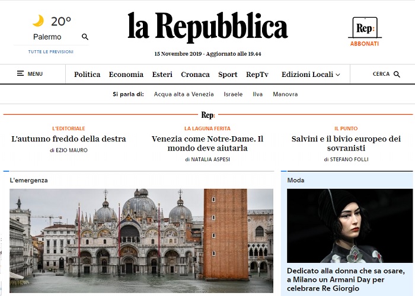Click author name EZIO MAURO
The image size is (415, 296).
(x=72, y=150)
